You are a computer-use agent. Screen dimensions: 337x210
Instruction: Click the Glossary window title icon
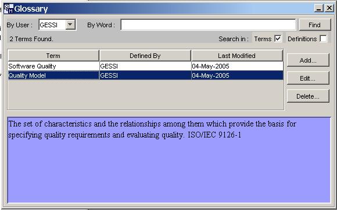9,9
